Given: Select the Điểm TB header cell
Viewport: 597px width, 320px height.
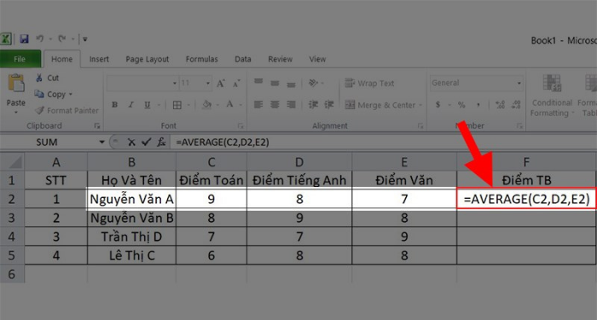Looking at the screenshot, I should [x=526, y=180].
